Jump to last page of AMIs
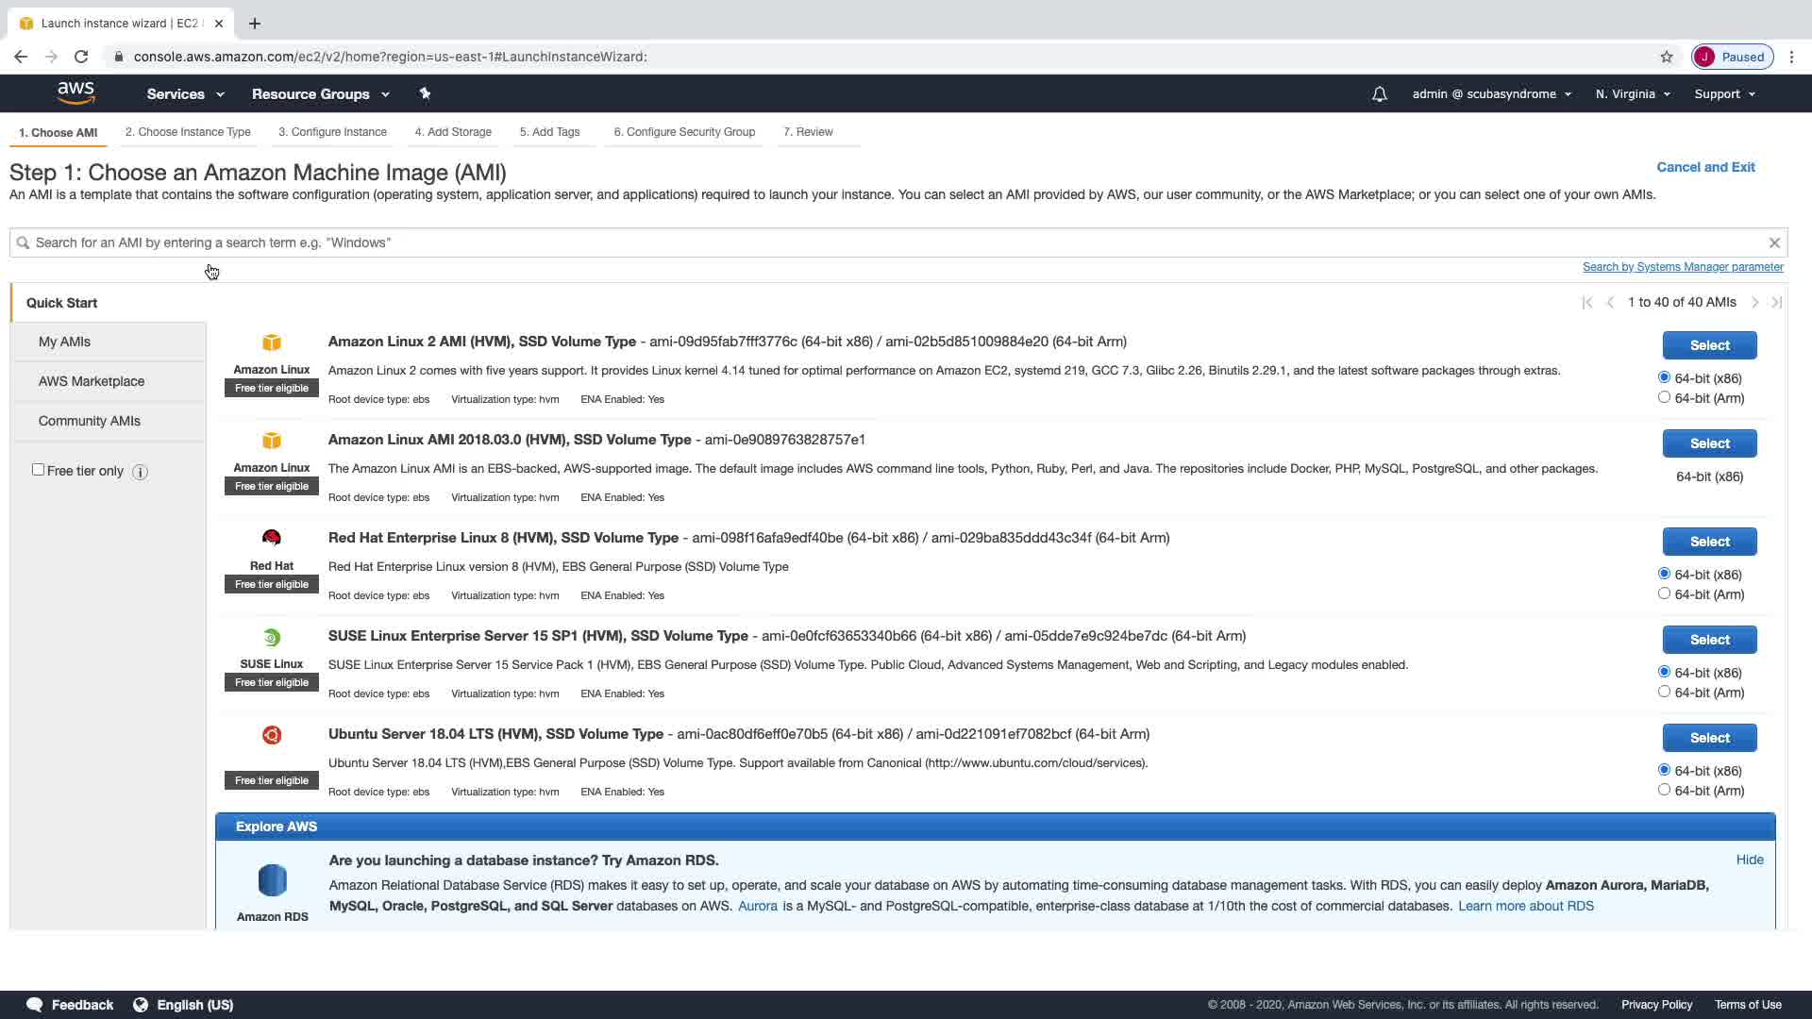The width and height of the screenshot is (1812, 1019). [x=1776, y=303]
